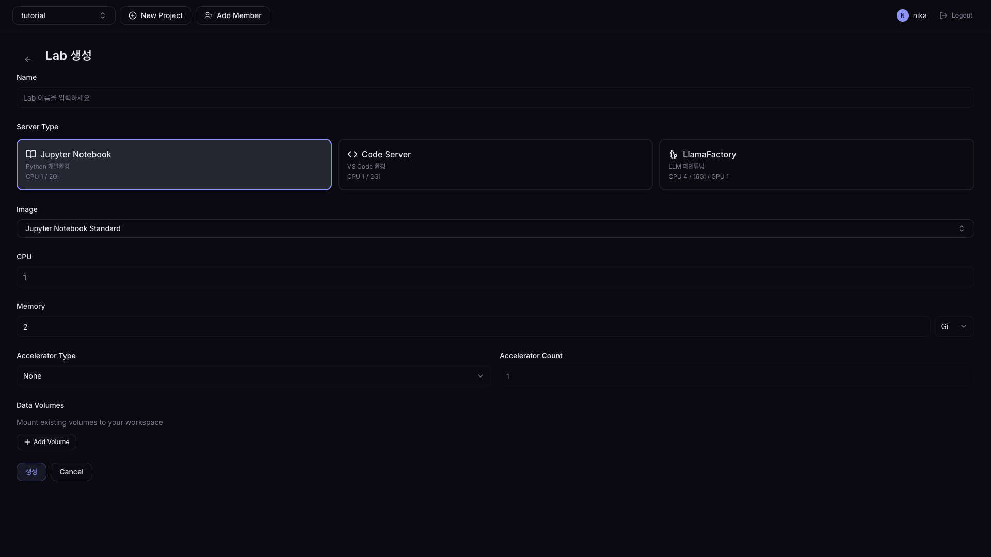Click the 'Lab 생성' page heading
The image size is (991, 557).
(x=69, y=55)
